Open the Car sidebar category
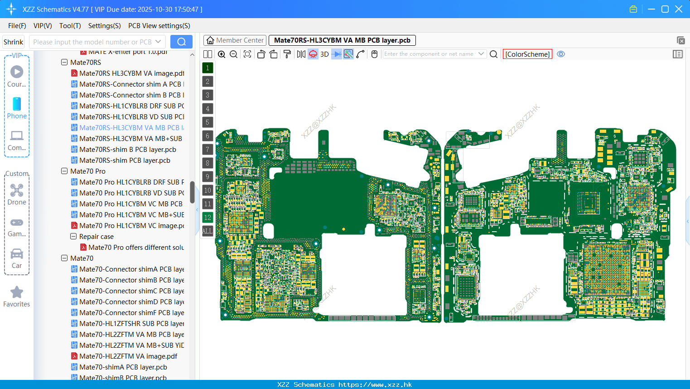 pyautogui.click(x=17, y=258)
